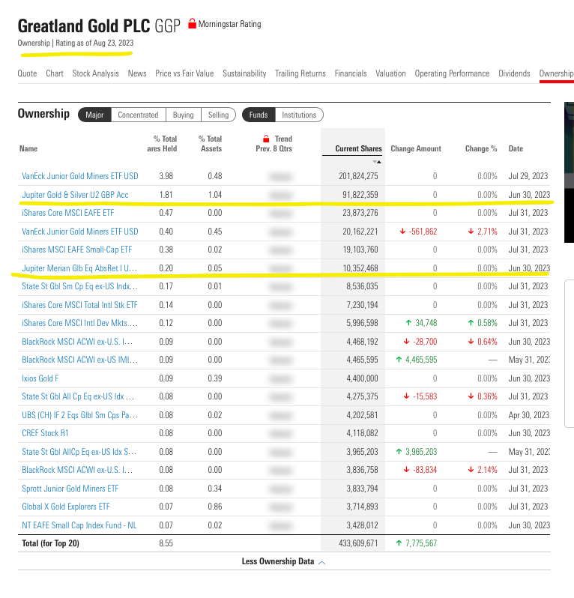Open iShares Core MSCI EAFE ETF link
This screenshot has height=598, width=574.
coord(68,213)
